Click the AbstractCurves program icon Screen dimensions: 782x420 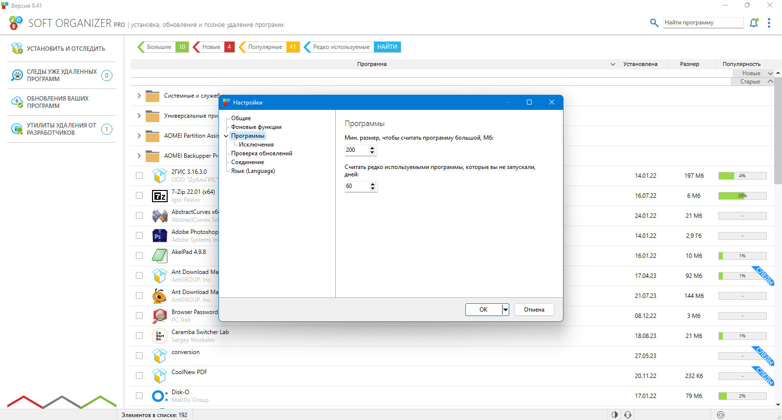click(x=160, y=216)
